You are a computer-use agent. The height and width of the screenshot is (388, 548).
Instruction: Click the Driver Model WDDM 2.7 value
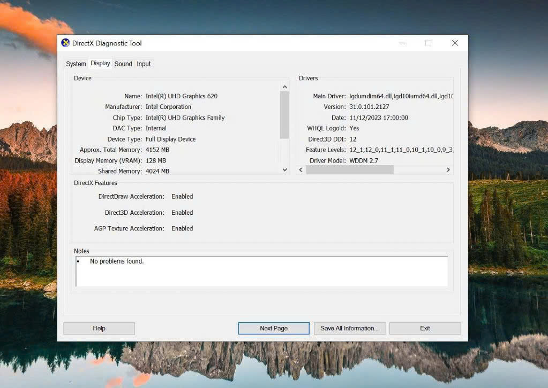coord(364,161)
